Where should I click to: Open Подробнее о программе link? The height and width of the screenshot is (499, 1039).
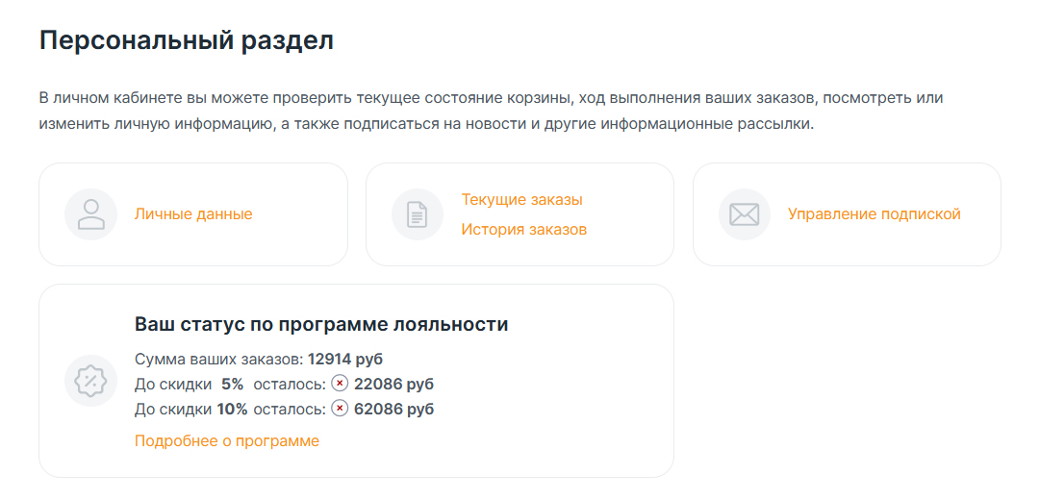pyautogui.click(x=227, y=440)
